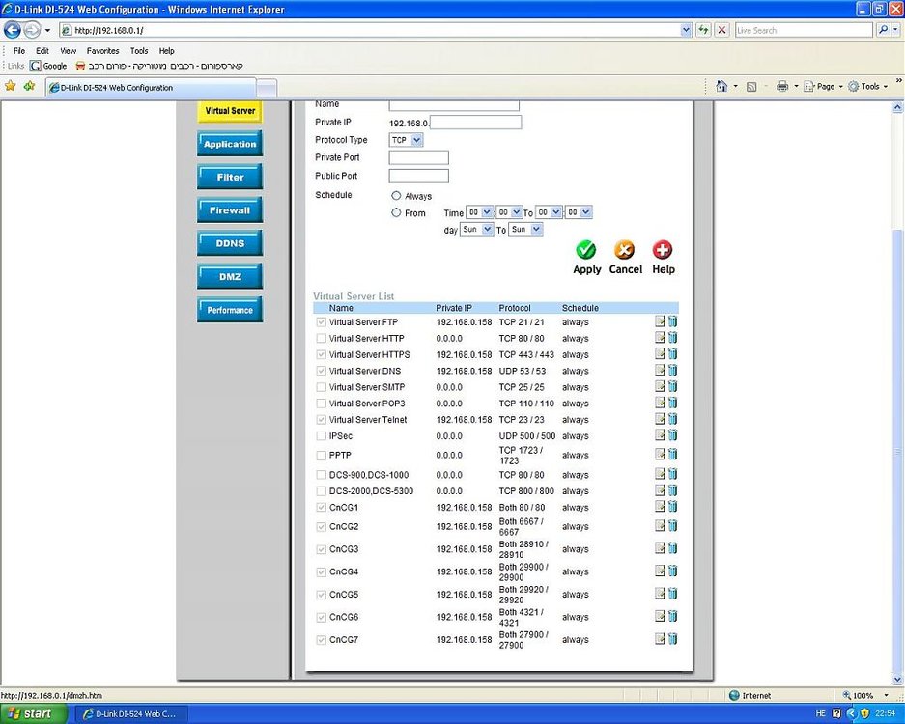Edit the IPSec entry
This screenshot has width=905, height=724.
pos(661,435)
